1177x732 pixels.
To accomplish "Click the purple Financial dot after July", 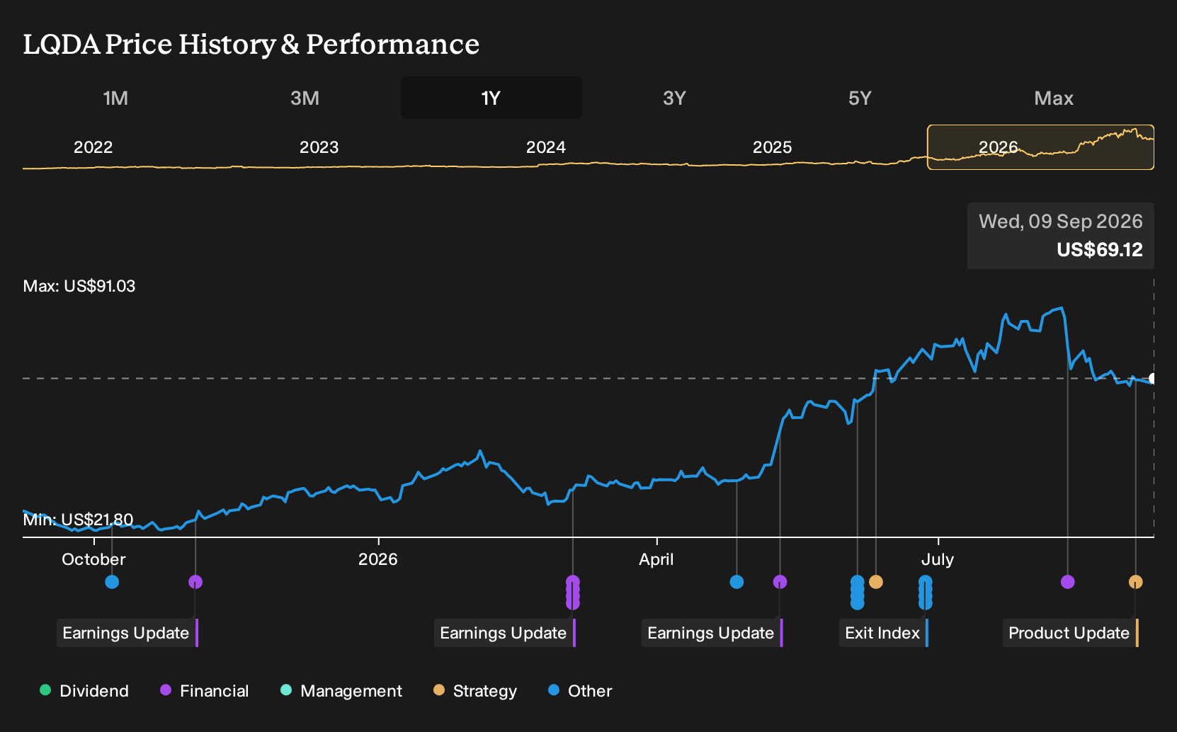I will (x=1068, y=582).
